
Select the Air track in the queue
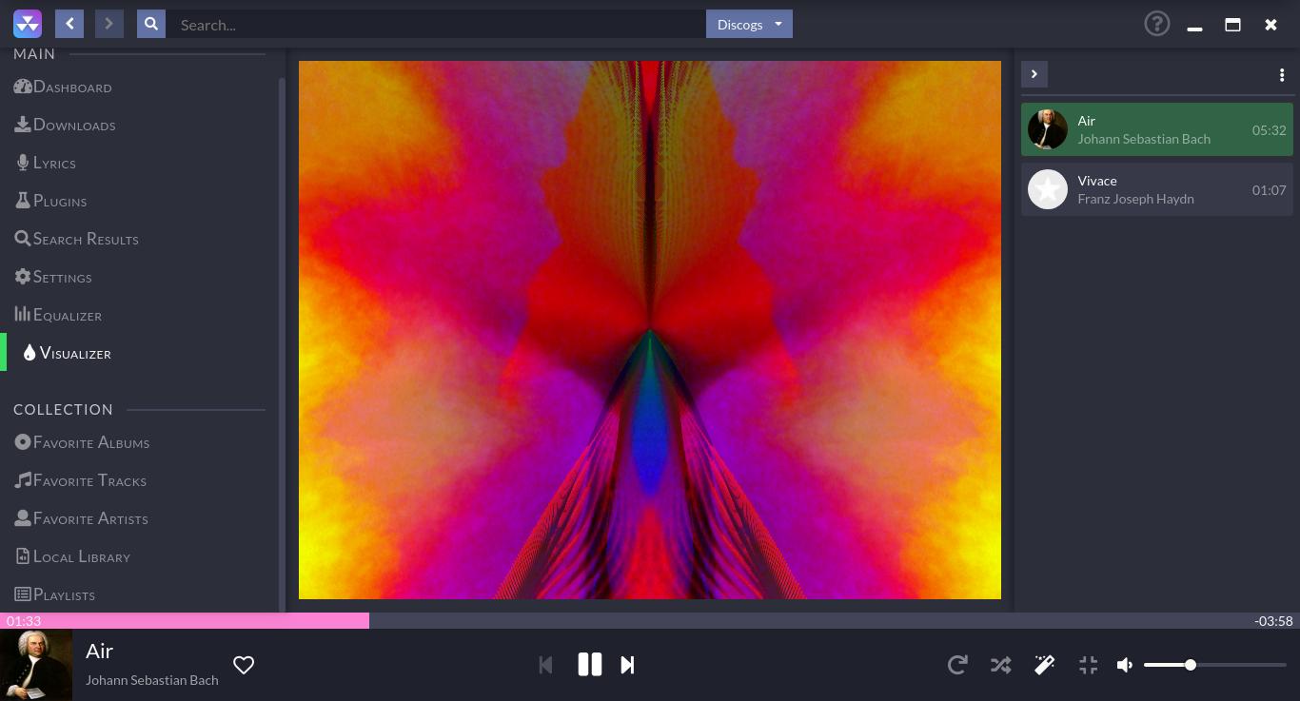[x=1157, y=129]
